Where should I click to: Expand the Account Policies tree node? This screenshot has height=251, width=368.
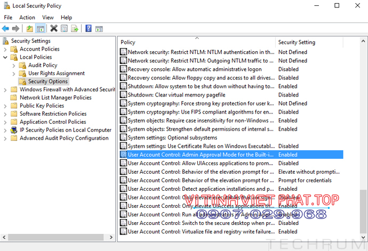(5, 49)
